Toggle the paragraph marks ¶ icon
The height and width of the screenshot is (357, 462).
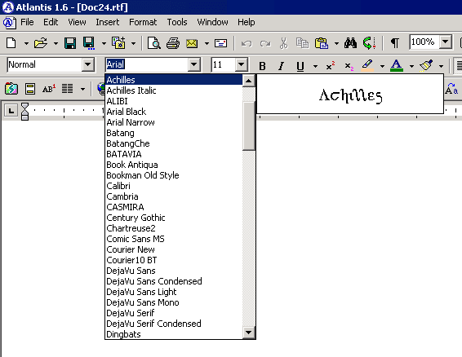395,43
